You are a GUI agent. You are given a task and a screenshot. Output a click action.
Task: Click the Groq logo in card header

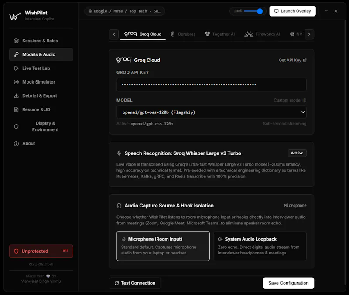click(x=124, y=60)
